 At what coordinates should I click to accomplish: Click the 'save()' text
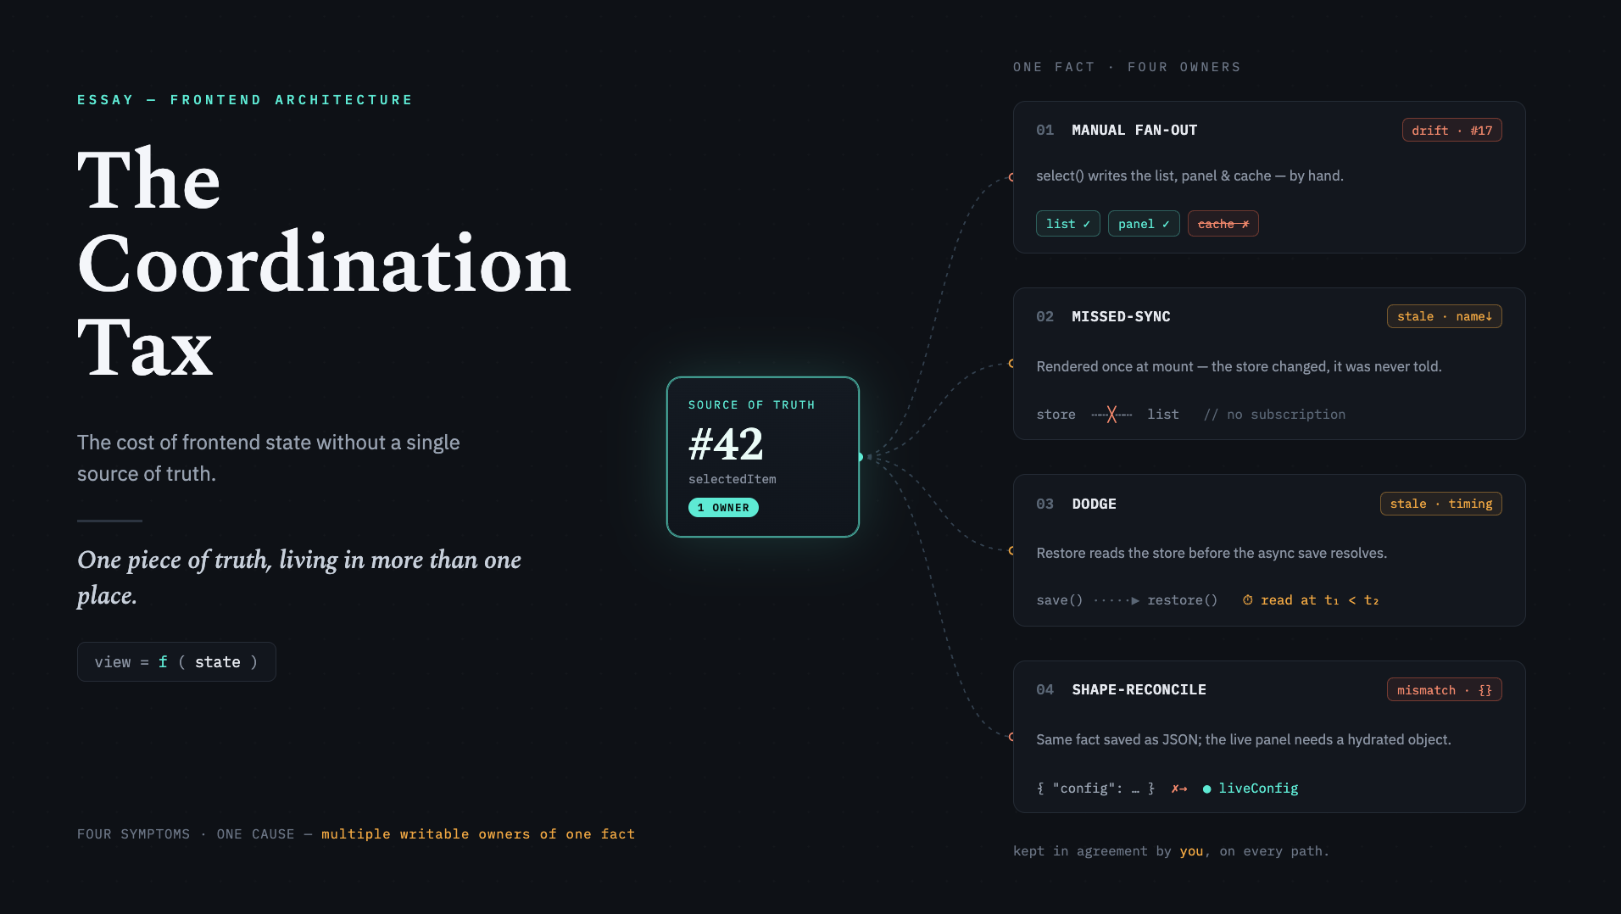point(1060,600)
